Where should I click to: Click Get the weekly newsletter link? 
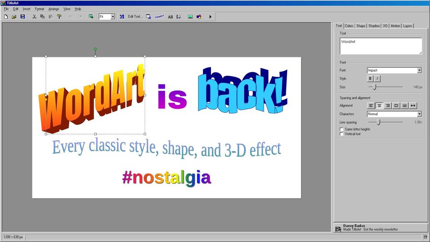[x=381, y=229]
